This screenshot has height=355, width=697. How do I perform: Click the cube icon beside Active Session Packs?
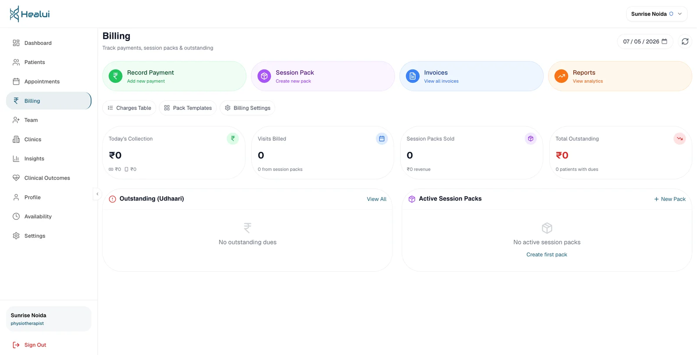(x=412, y=199)
